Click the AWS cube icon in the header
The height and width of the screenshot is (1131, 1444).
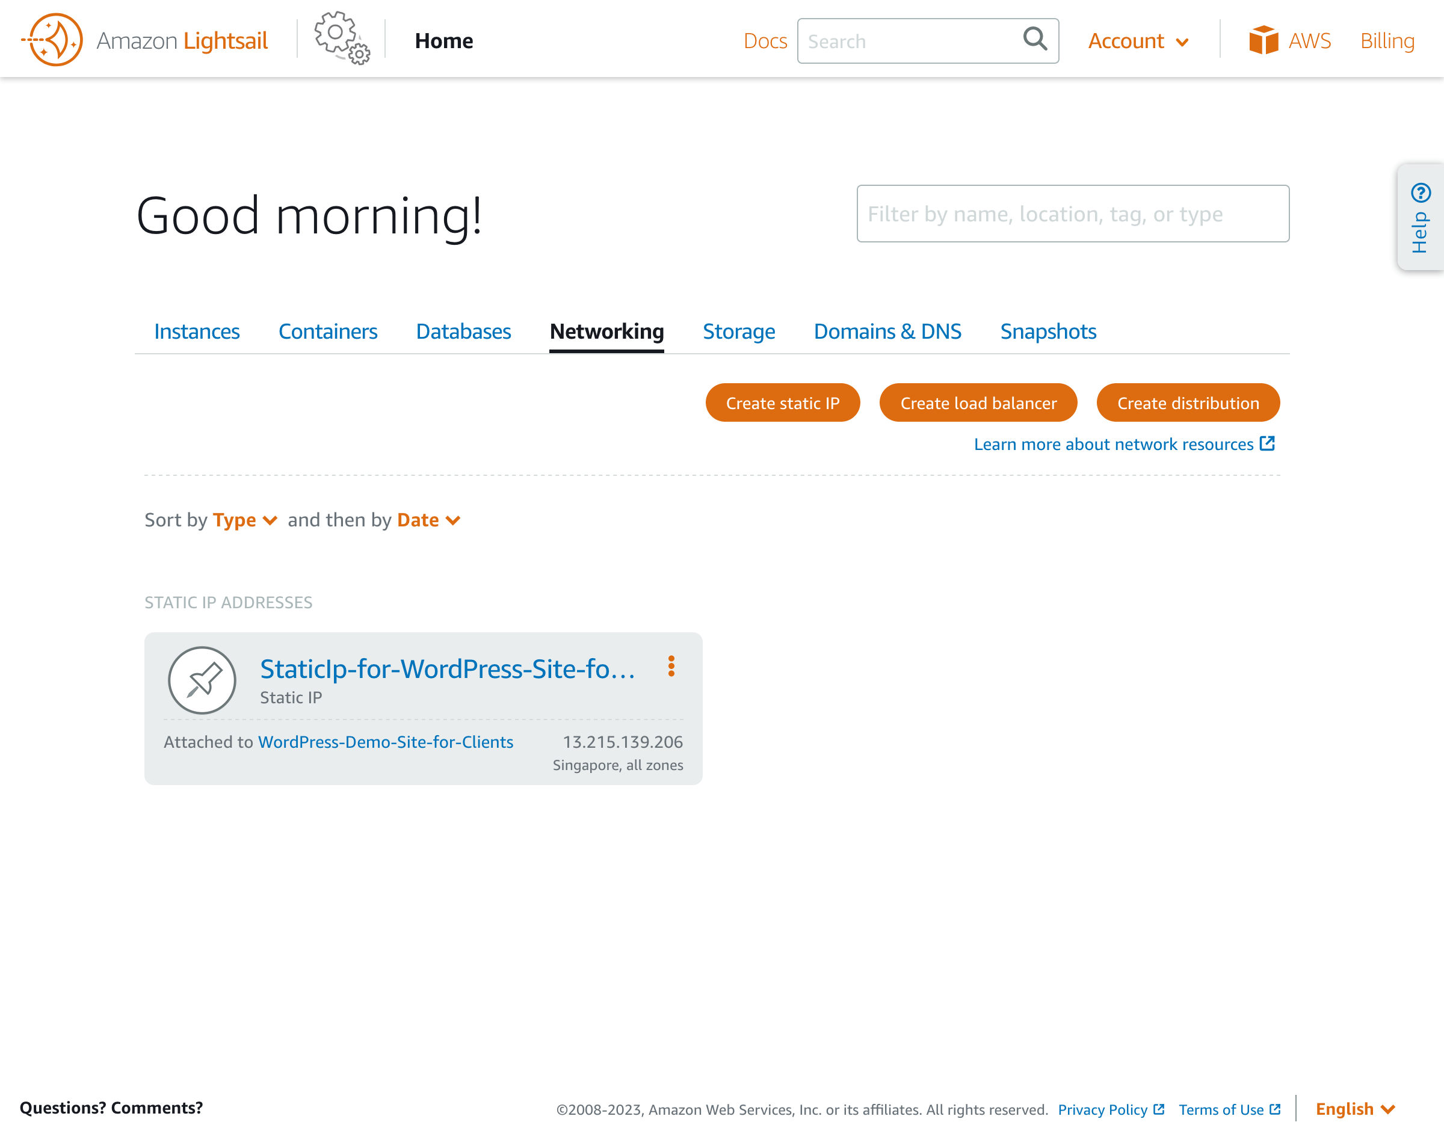[x=1264, y=40]
